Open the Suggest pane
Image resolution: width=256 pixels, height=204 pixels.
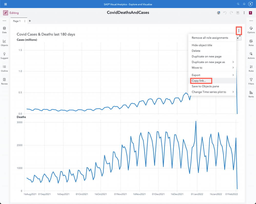point(4,55)
